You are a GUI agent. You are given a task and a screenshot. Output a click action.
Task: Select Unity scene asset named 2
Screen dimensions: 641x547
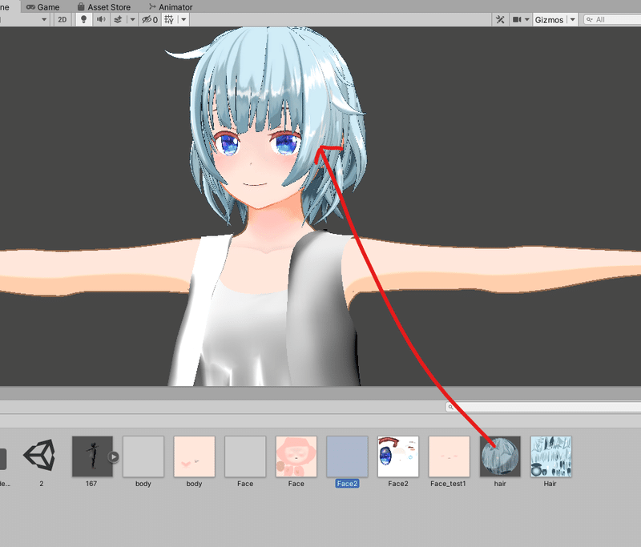pyautogui.click(x=39, y=456)
